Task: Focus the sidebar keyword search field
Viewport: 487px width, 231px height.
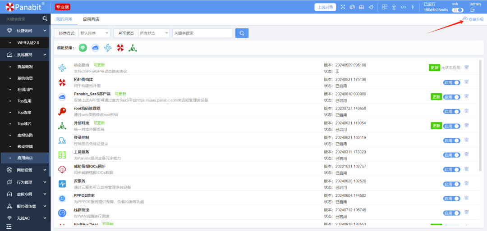Action: (22, 19)
